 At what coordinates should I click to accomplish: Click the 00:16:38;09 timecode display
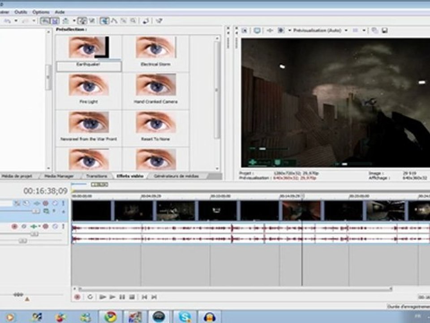pyautogui.click(x=46, y=191)
